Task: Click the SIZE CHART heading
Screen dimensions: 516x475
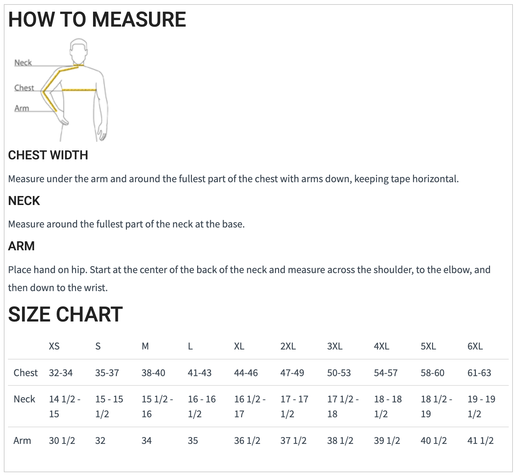Action: [65, 314]
